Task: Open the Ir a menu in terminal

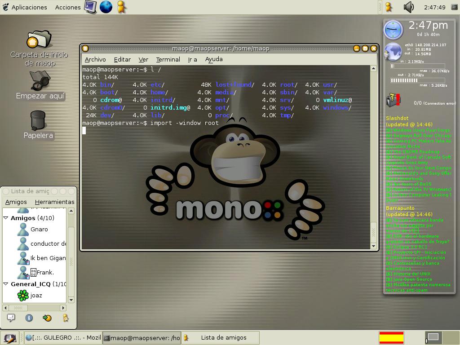Action: 192,60
